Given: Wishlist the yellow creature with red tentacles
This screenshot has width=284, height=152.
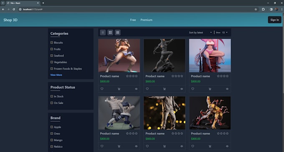Looking at the screenshot, I should coord(193,146).
